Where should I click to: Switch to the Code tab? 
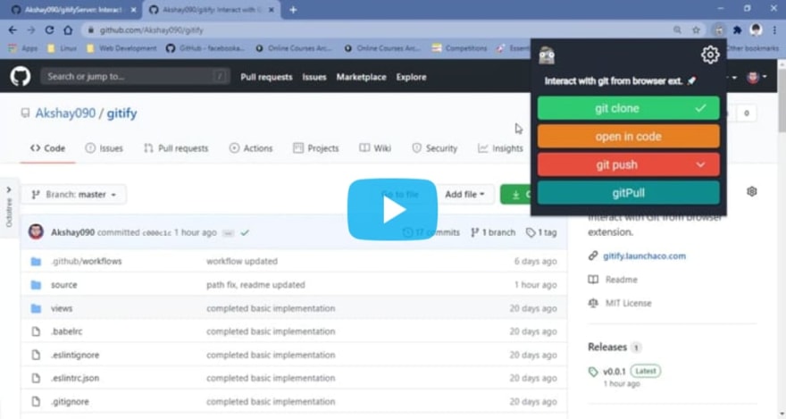pyautogui.click(x=47, y=148)
